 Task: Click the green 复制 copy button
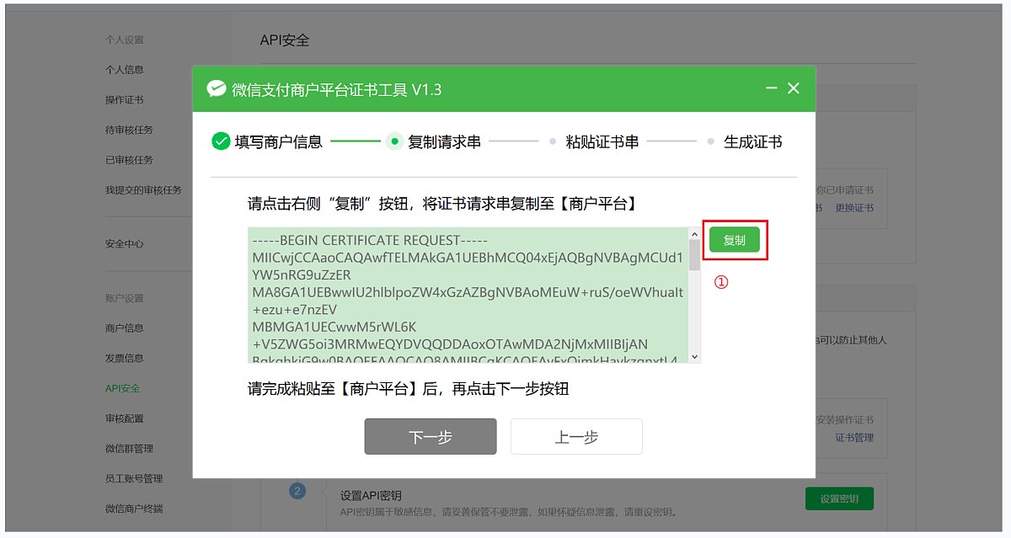coord(734,240)
